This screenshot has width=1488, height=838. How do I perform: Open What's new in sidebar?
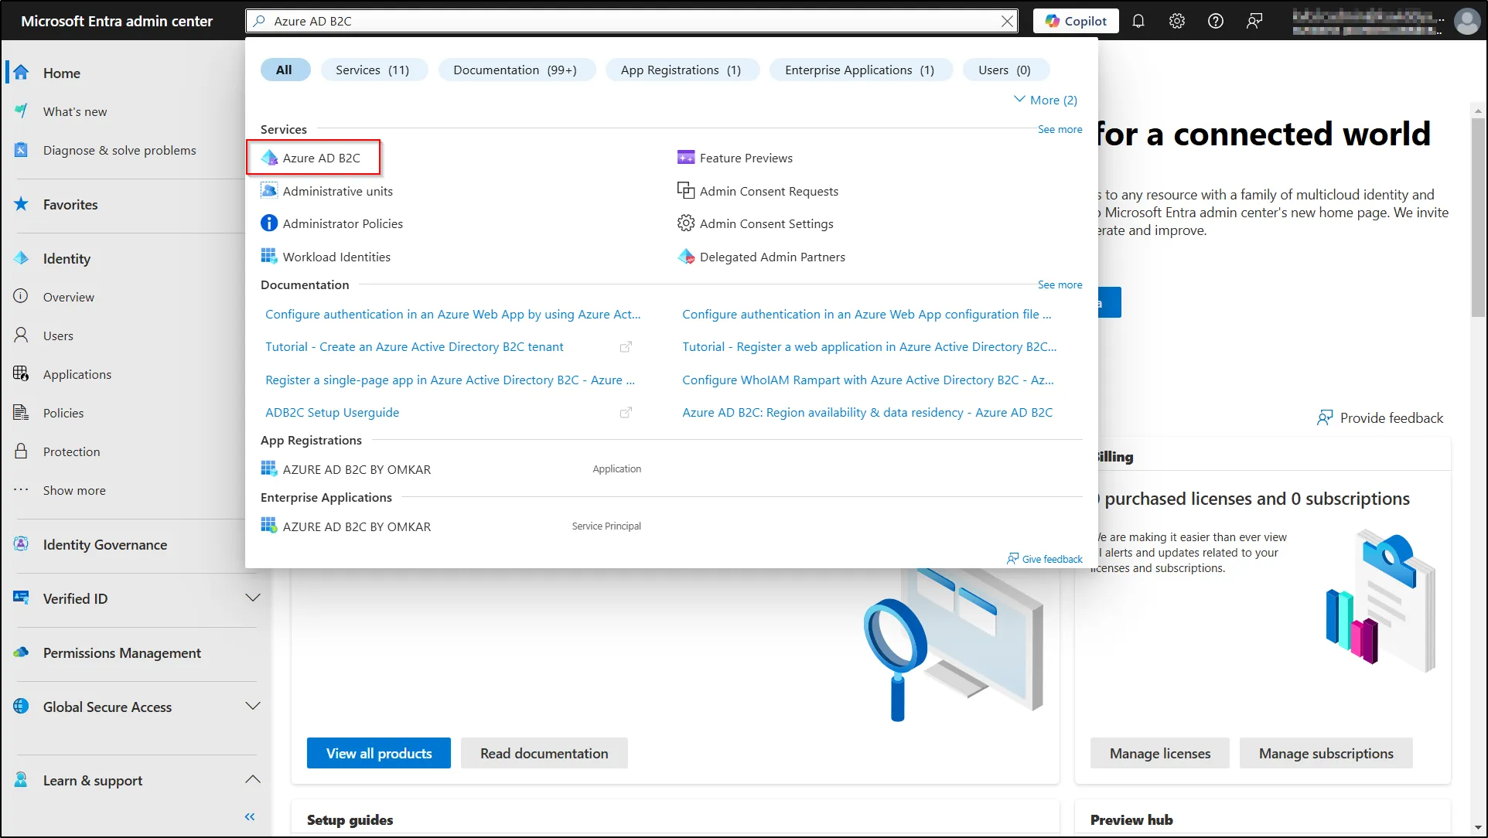click(x=75, y=111)
